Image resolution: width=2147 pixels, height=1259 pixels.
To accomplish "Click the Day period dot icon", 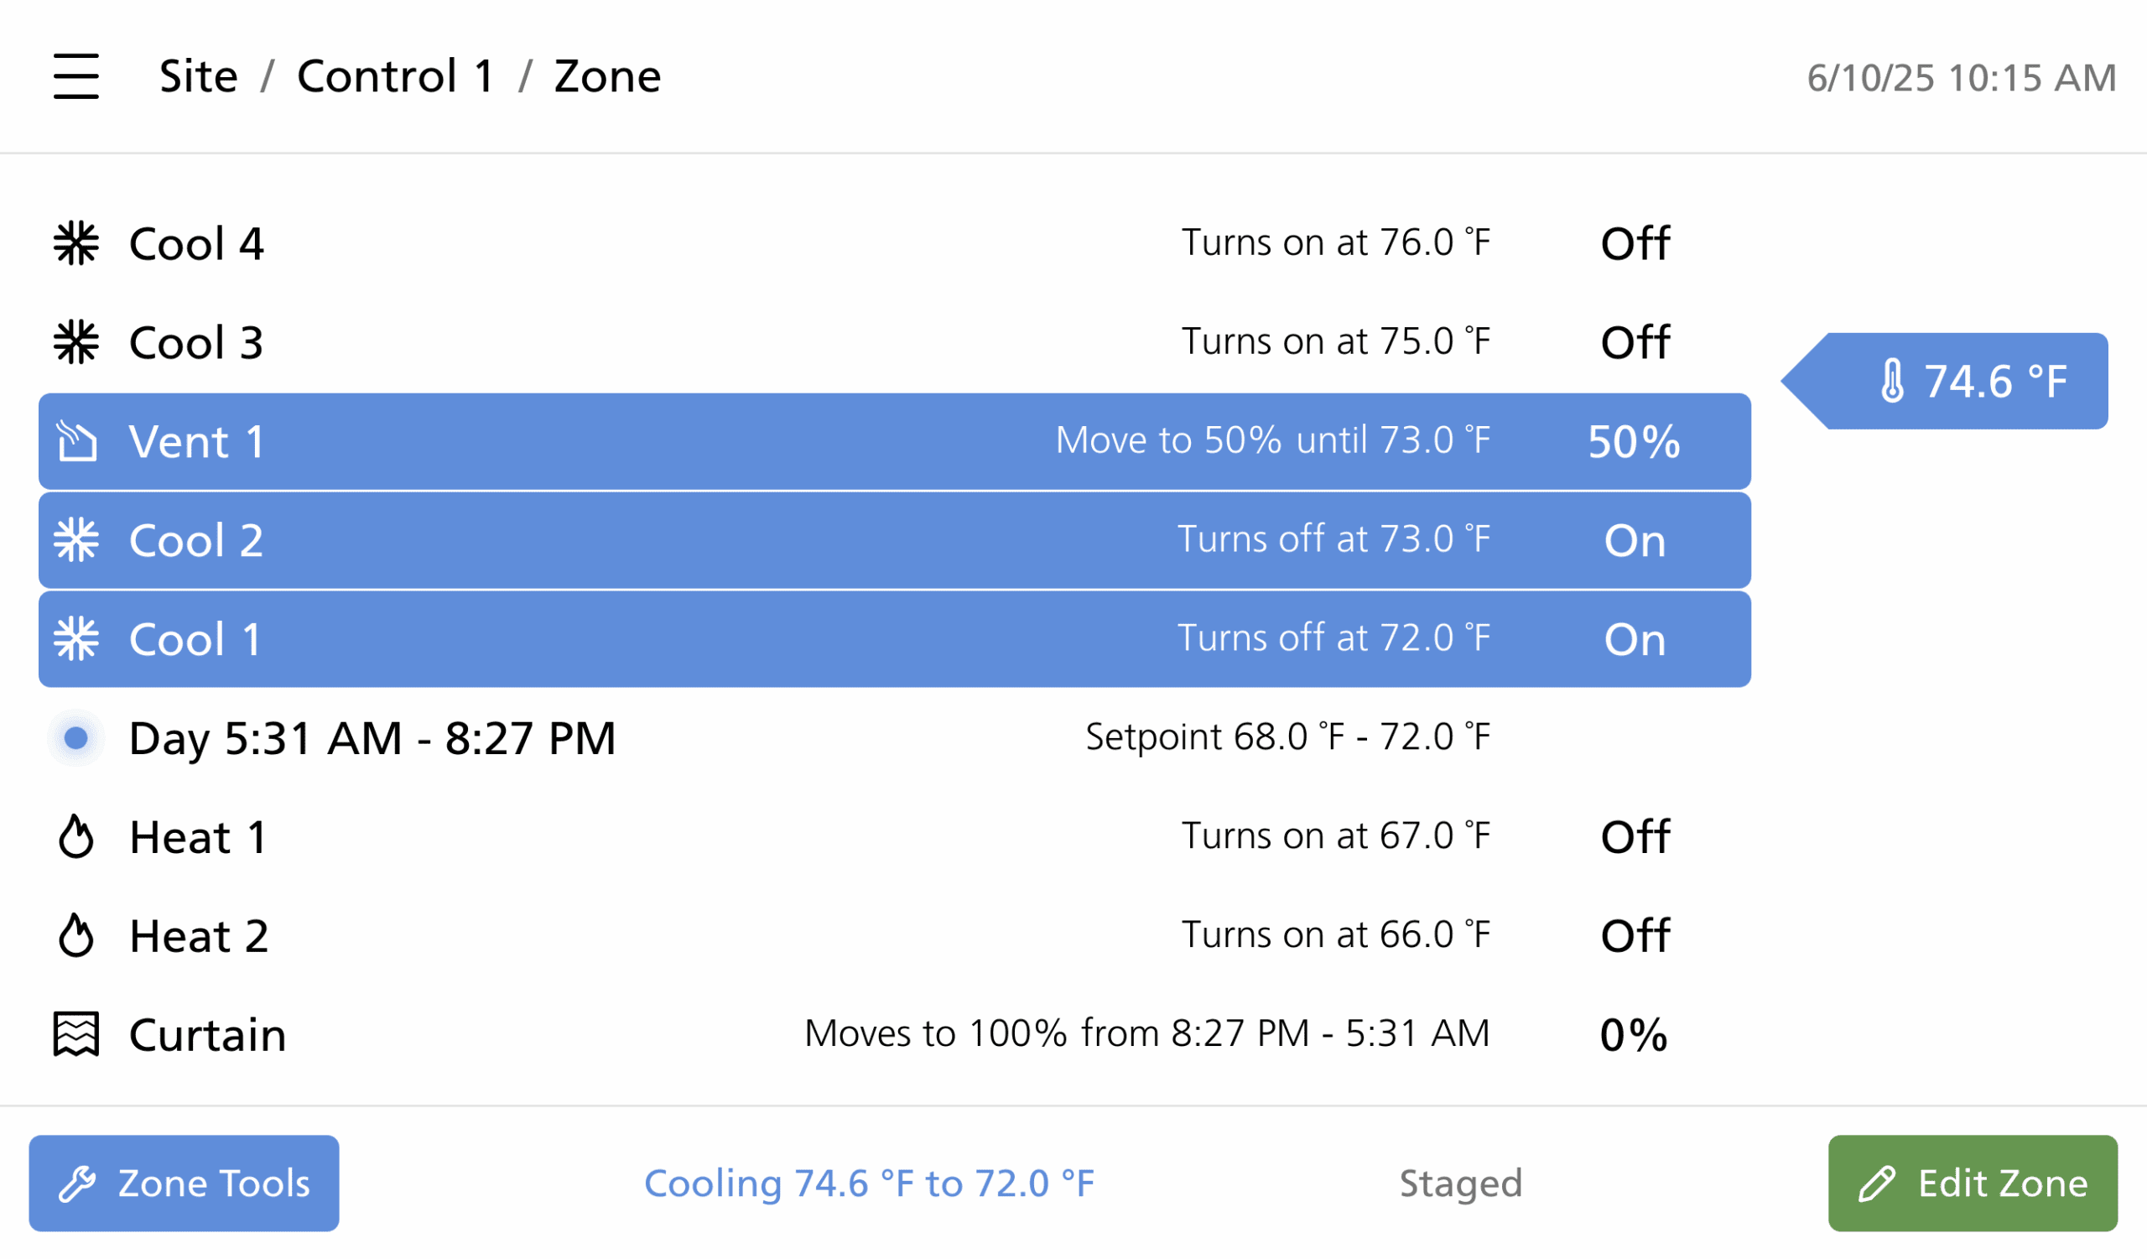I will tap(75, 737).
